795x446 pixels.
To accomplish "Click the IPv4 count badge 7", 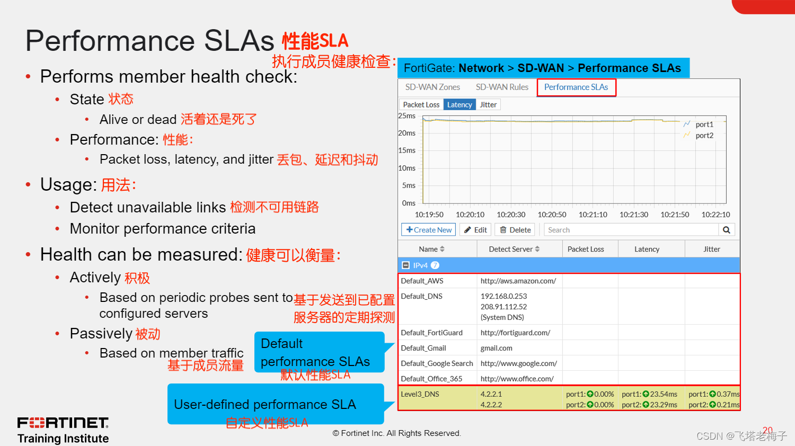I will point(435,265).
